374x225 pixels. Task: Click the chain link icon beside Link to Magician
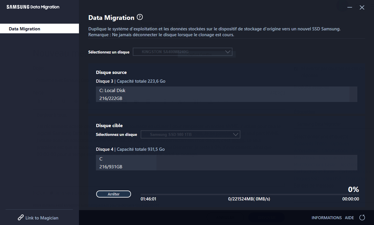tap(21, 218)
